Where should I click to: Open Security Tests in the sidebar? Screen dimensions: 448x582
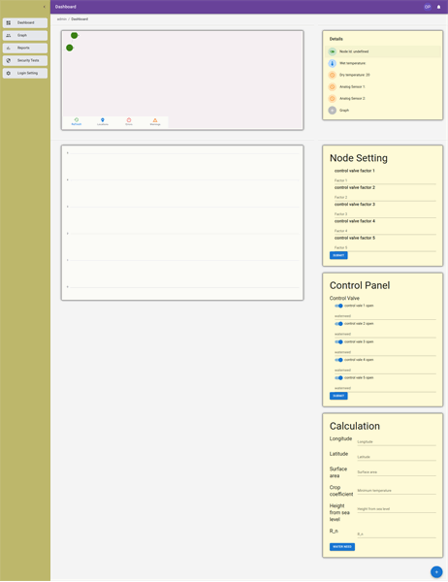pos(25,60)
